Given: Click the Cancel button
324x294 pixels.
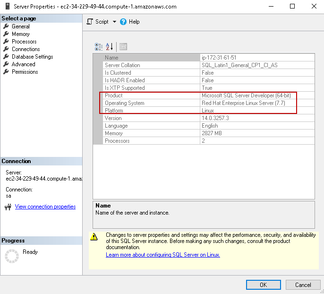Looking at the screenshot, I should point(303,285).
